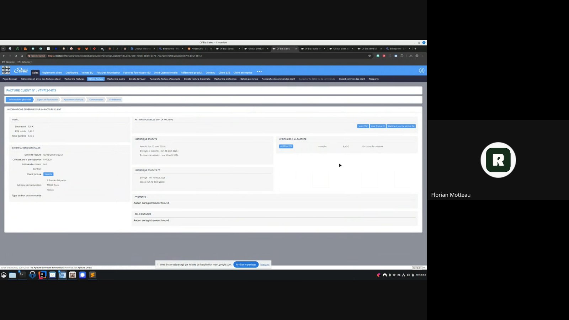Click the Voir Factur-X button
The width and height of the screenshot is (569, 320).
(x=378, y=126)
